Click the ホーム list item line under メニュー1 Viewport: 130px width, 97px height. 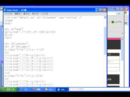25,56
